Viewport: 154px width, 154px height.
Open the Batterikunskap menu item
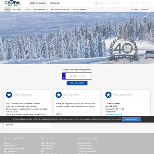41,10
